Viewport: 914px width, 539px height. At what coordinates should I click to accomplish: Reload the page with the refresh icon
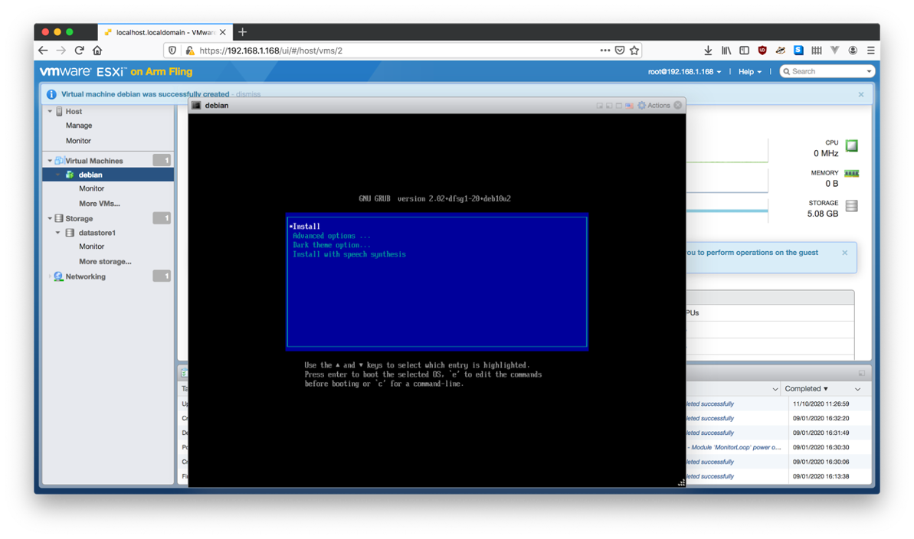point(79,51)
